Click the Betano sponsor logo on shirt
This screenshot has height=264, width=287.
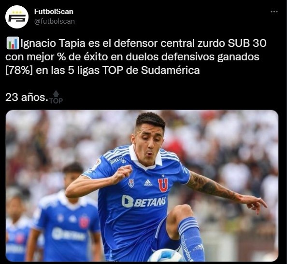144,201
